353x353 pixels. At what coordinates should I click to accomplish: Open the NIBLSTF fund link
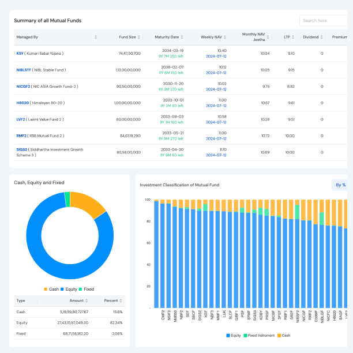pyautogui.click(x=24, y=70)
